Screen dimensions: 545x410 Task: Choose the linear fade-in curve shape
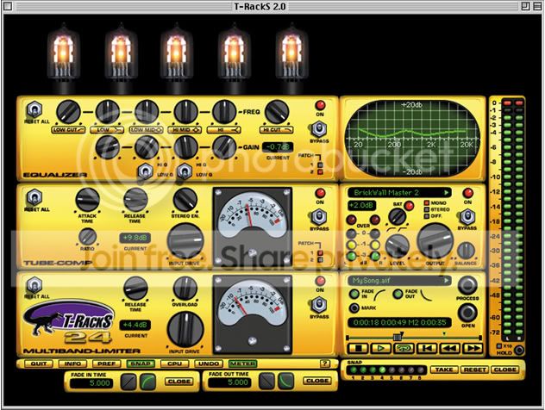click(128, 382)
